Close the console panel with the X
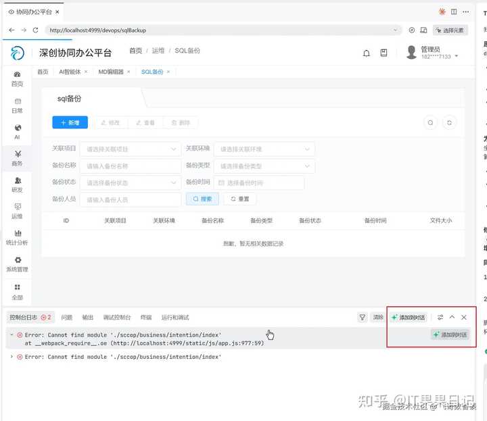Image resolution: width=487 pixels, height=421 pixels. (x=464, y=318)
